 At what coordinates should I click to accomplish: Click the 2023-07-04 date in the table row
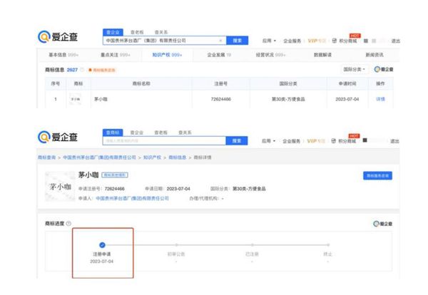347,99
